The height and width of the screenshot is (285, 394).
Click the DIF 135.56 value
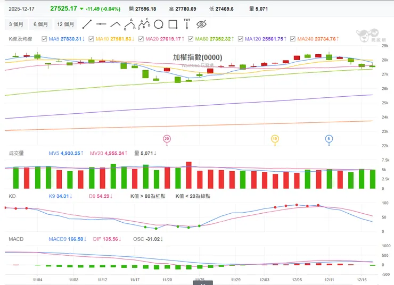coord(107,239)
